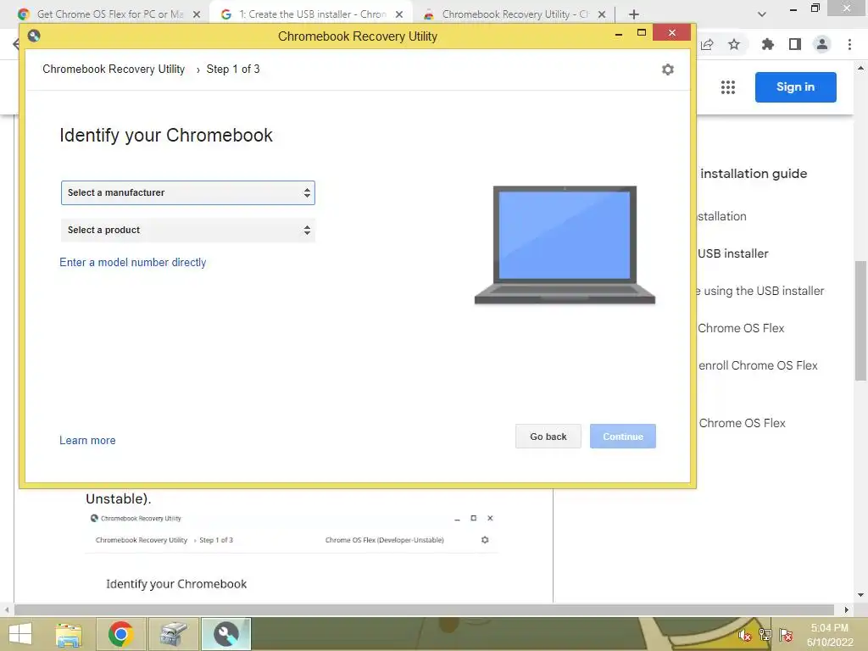Open the Select a manufacturer dropdown

[x=187, y=192]
